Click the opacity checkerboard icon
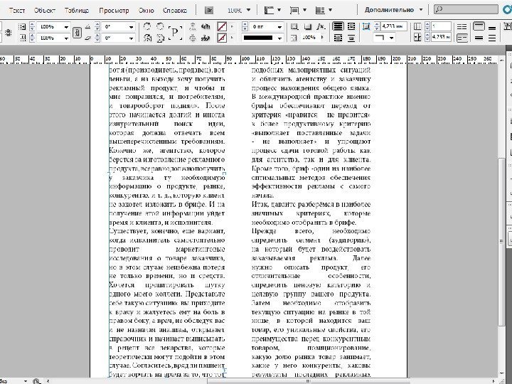Image resolution: width=512 pixels, height=384 pixels. click(x=294, y=38)
